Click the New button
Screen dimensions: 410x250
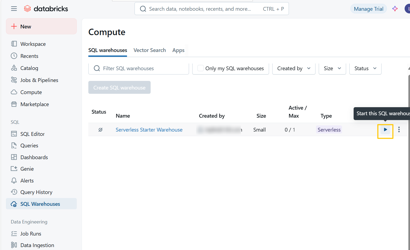[x=41, y=26]
